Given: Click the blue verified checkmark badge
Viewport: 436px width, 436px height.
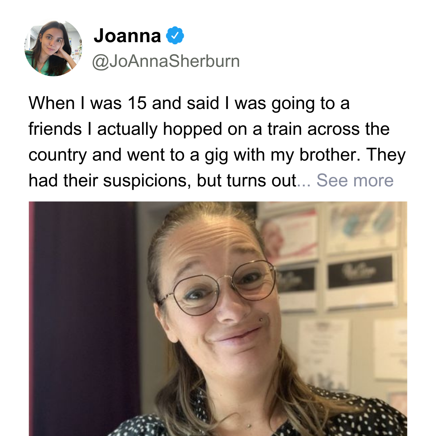Looking at the screenshot, I should (175, 36).
